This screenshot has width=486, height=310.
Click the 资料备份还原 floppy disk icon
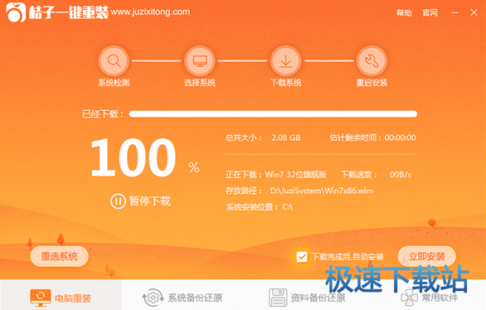278,298
